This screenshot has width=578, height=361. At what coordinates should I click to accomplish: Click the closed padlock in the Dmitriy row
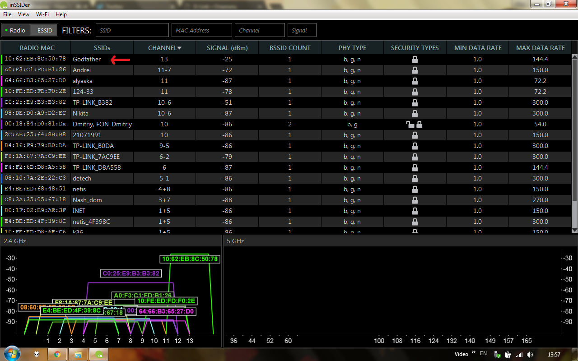420,124
